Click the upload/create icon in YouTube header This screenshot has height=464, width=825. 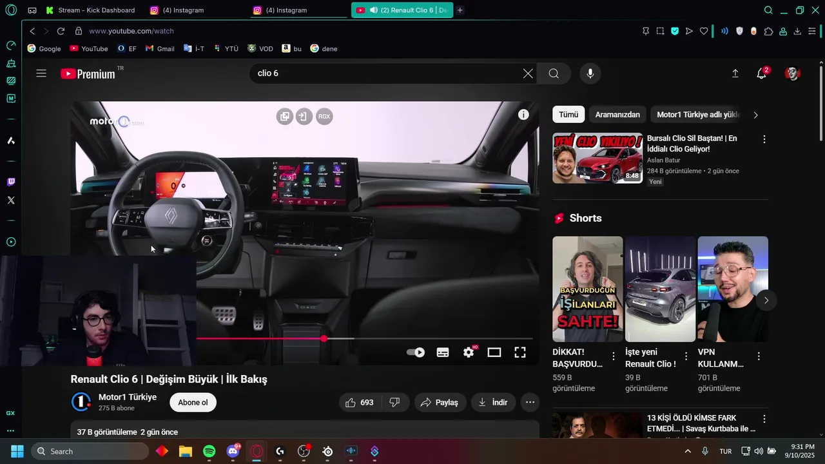click(x=735, y=73)
